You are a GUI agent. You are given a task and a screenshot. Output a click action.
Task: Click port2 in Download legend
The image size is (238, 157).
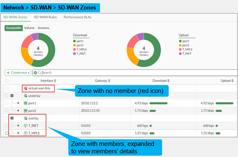[x=78, y=45]
